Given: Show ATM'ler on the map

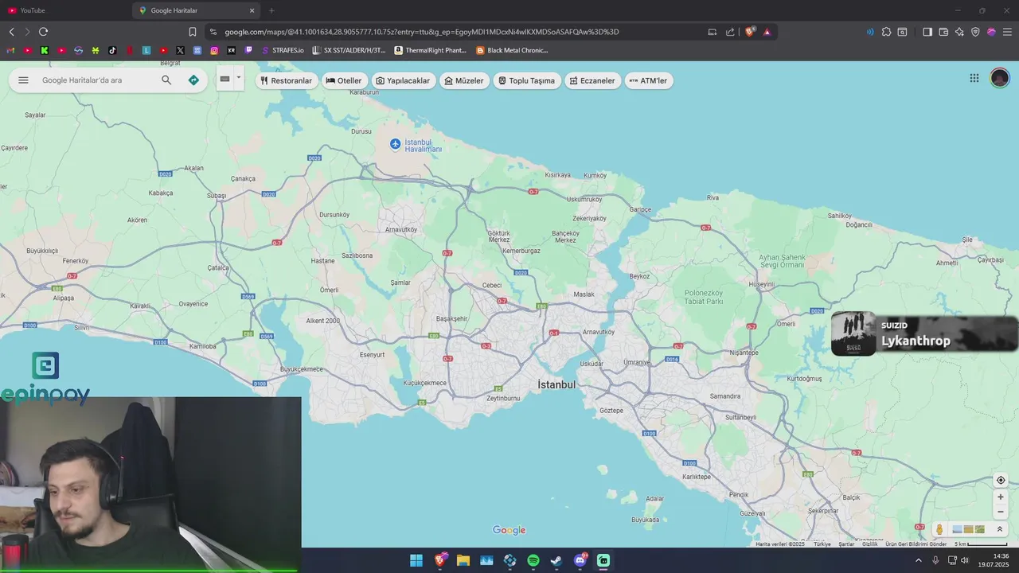Looking at the screenshot, I should [648, 80].
